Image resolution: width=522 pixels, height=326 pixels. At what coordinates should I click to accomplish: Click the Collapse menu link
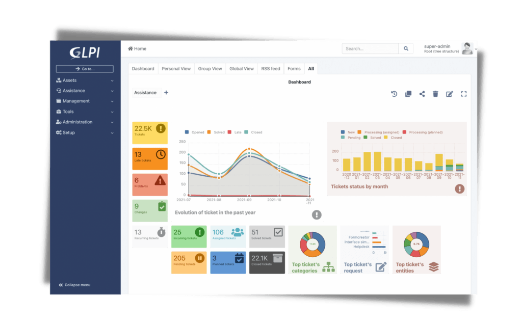pyautogui.click(x=74, y=285)
